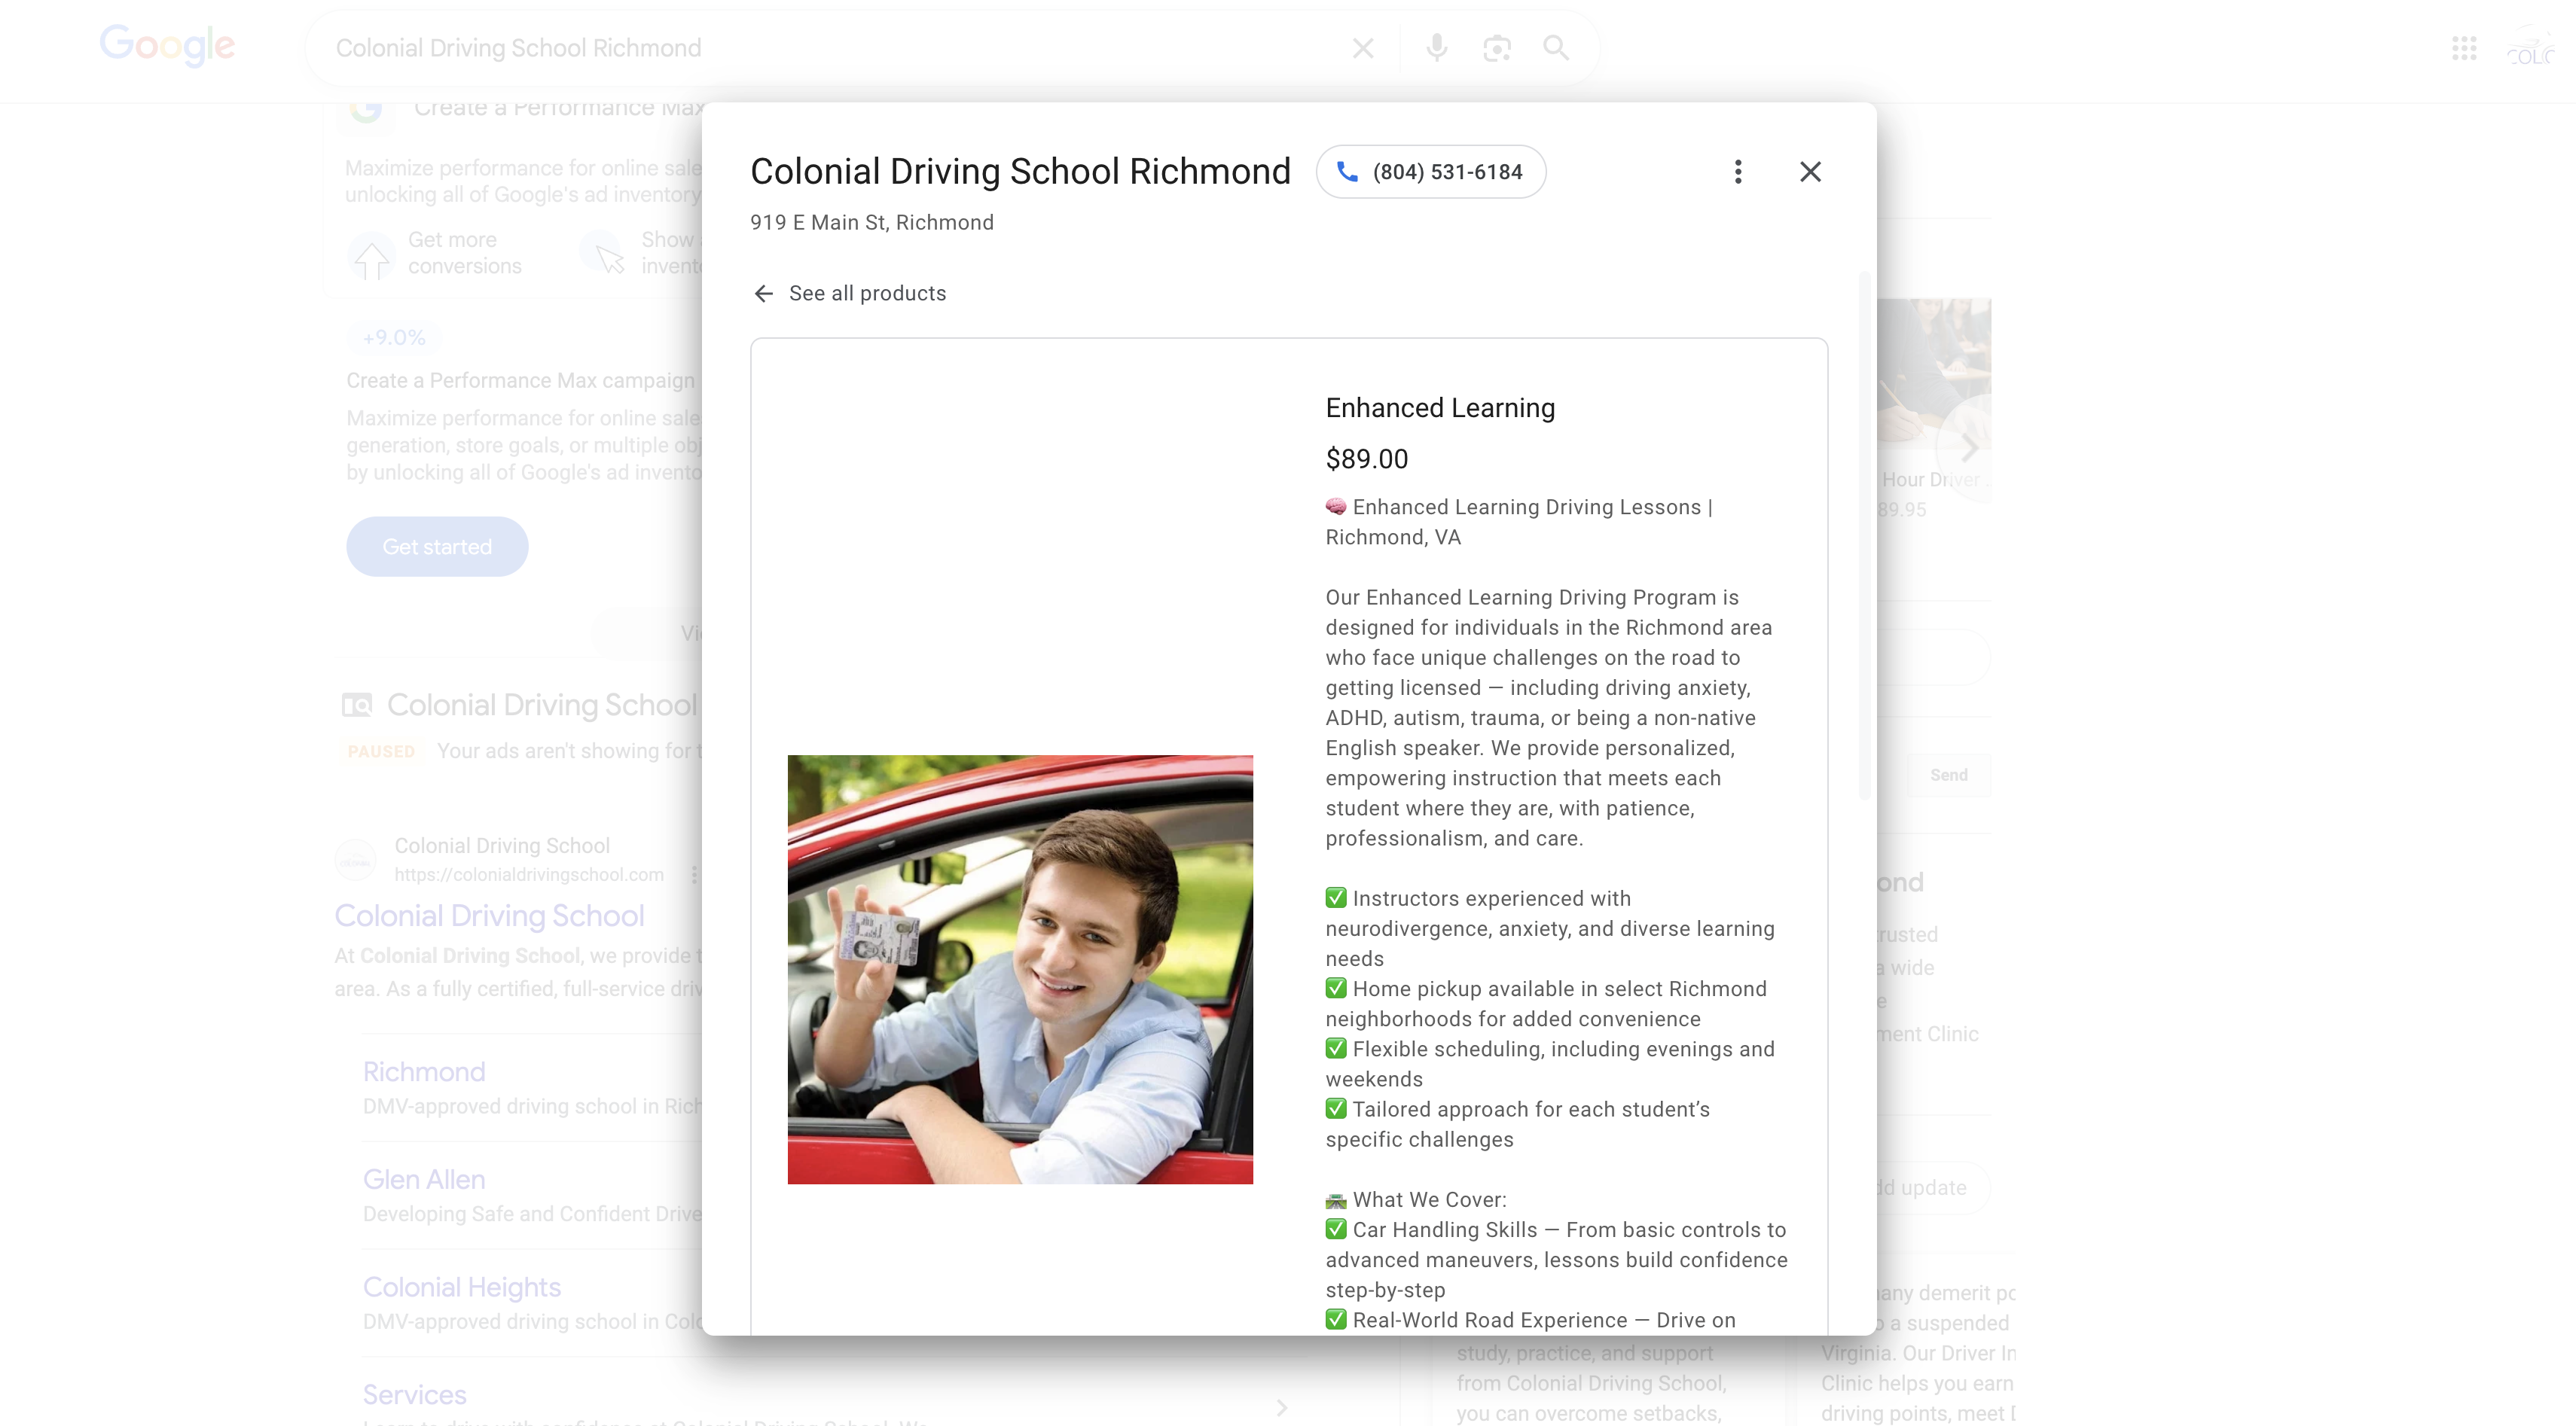The image size is (2576, 1426).
Task: Open the Services sitelink
Action: pyautogui.click(x=414, y=1395)
